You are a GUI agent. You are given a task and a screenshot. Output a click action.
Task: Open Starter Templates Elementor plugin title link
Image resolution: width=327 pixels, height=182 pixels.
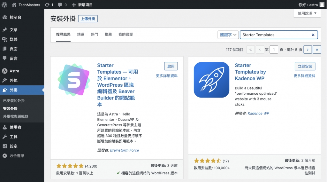click(118, 85)
